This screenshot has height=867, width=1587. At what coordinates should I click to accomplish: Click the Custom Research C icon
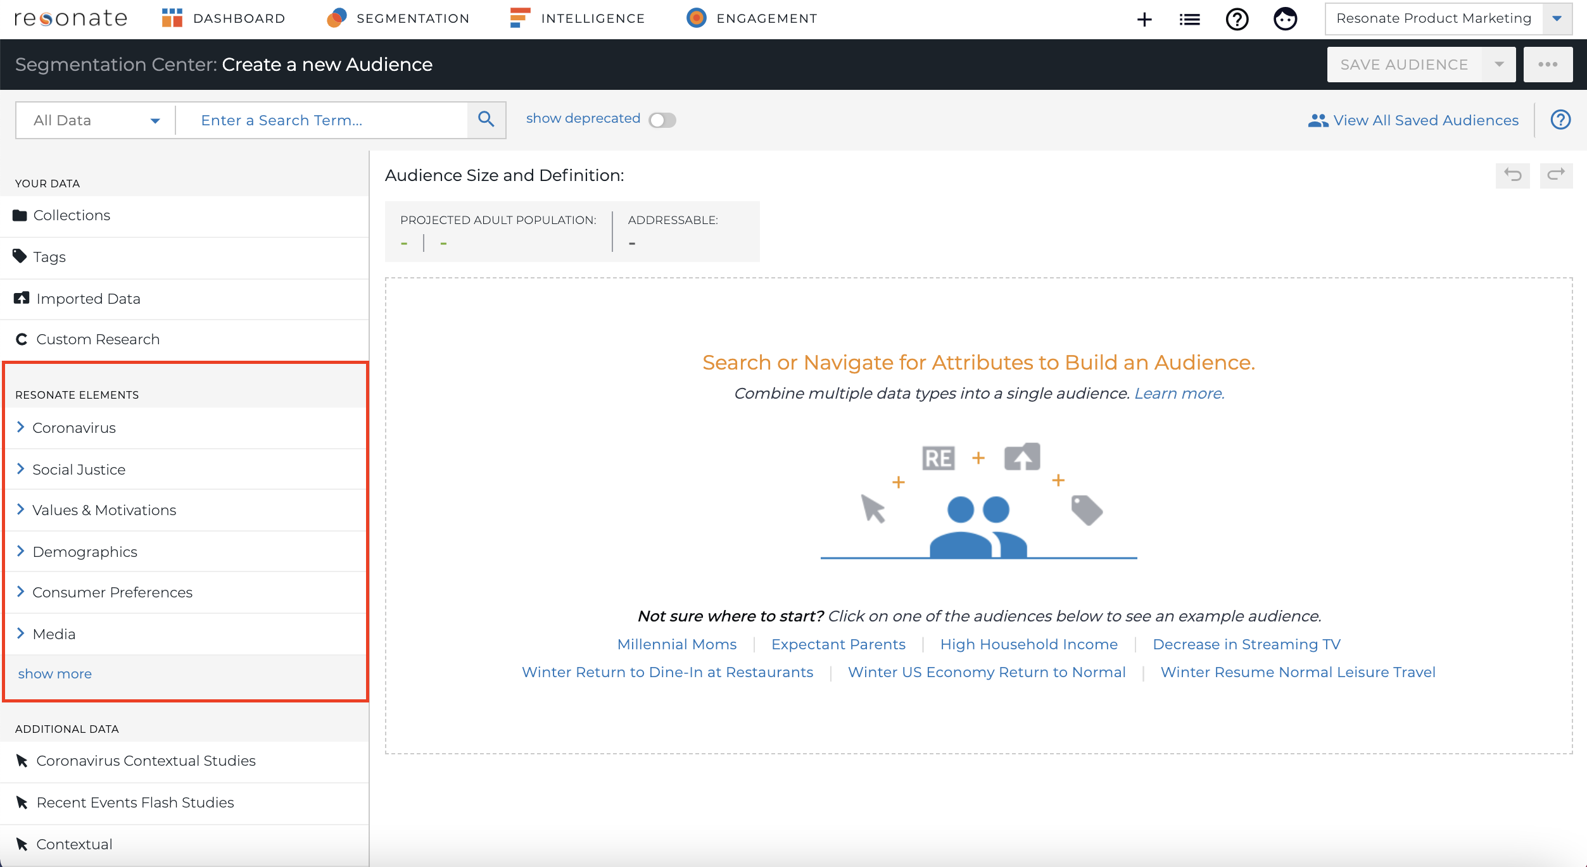click(22, 340)
